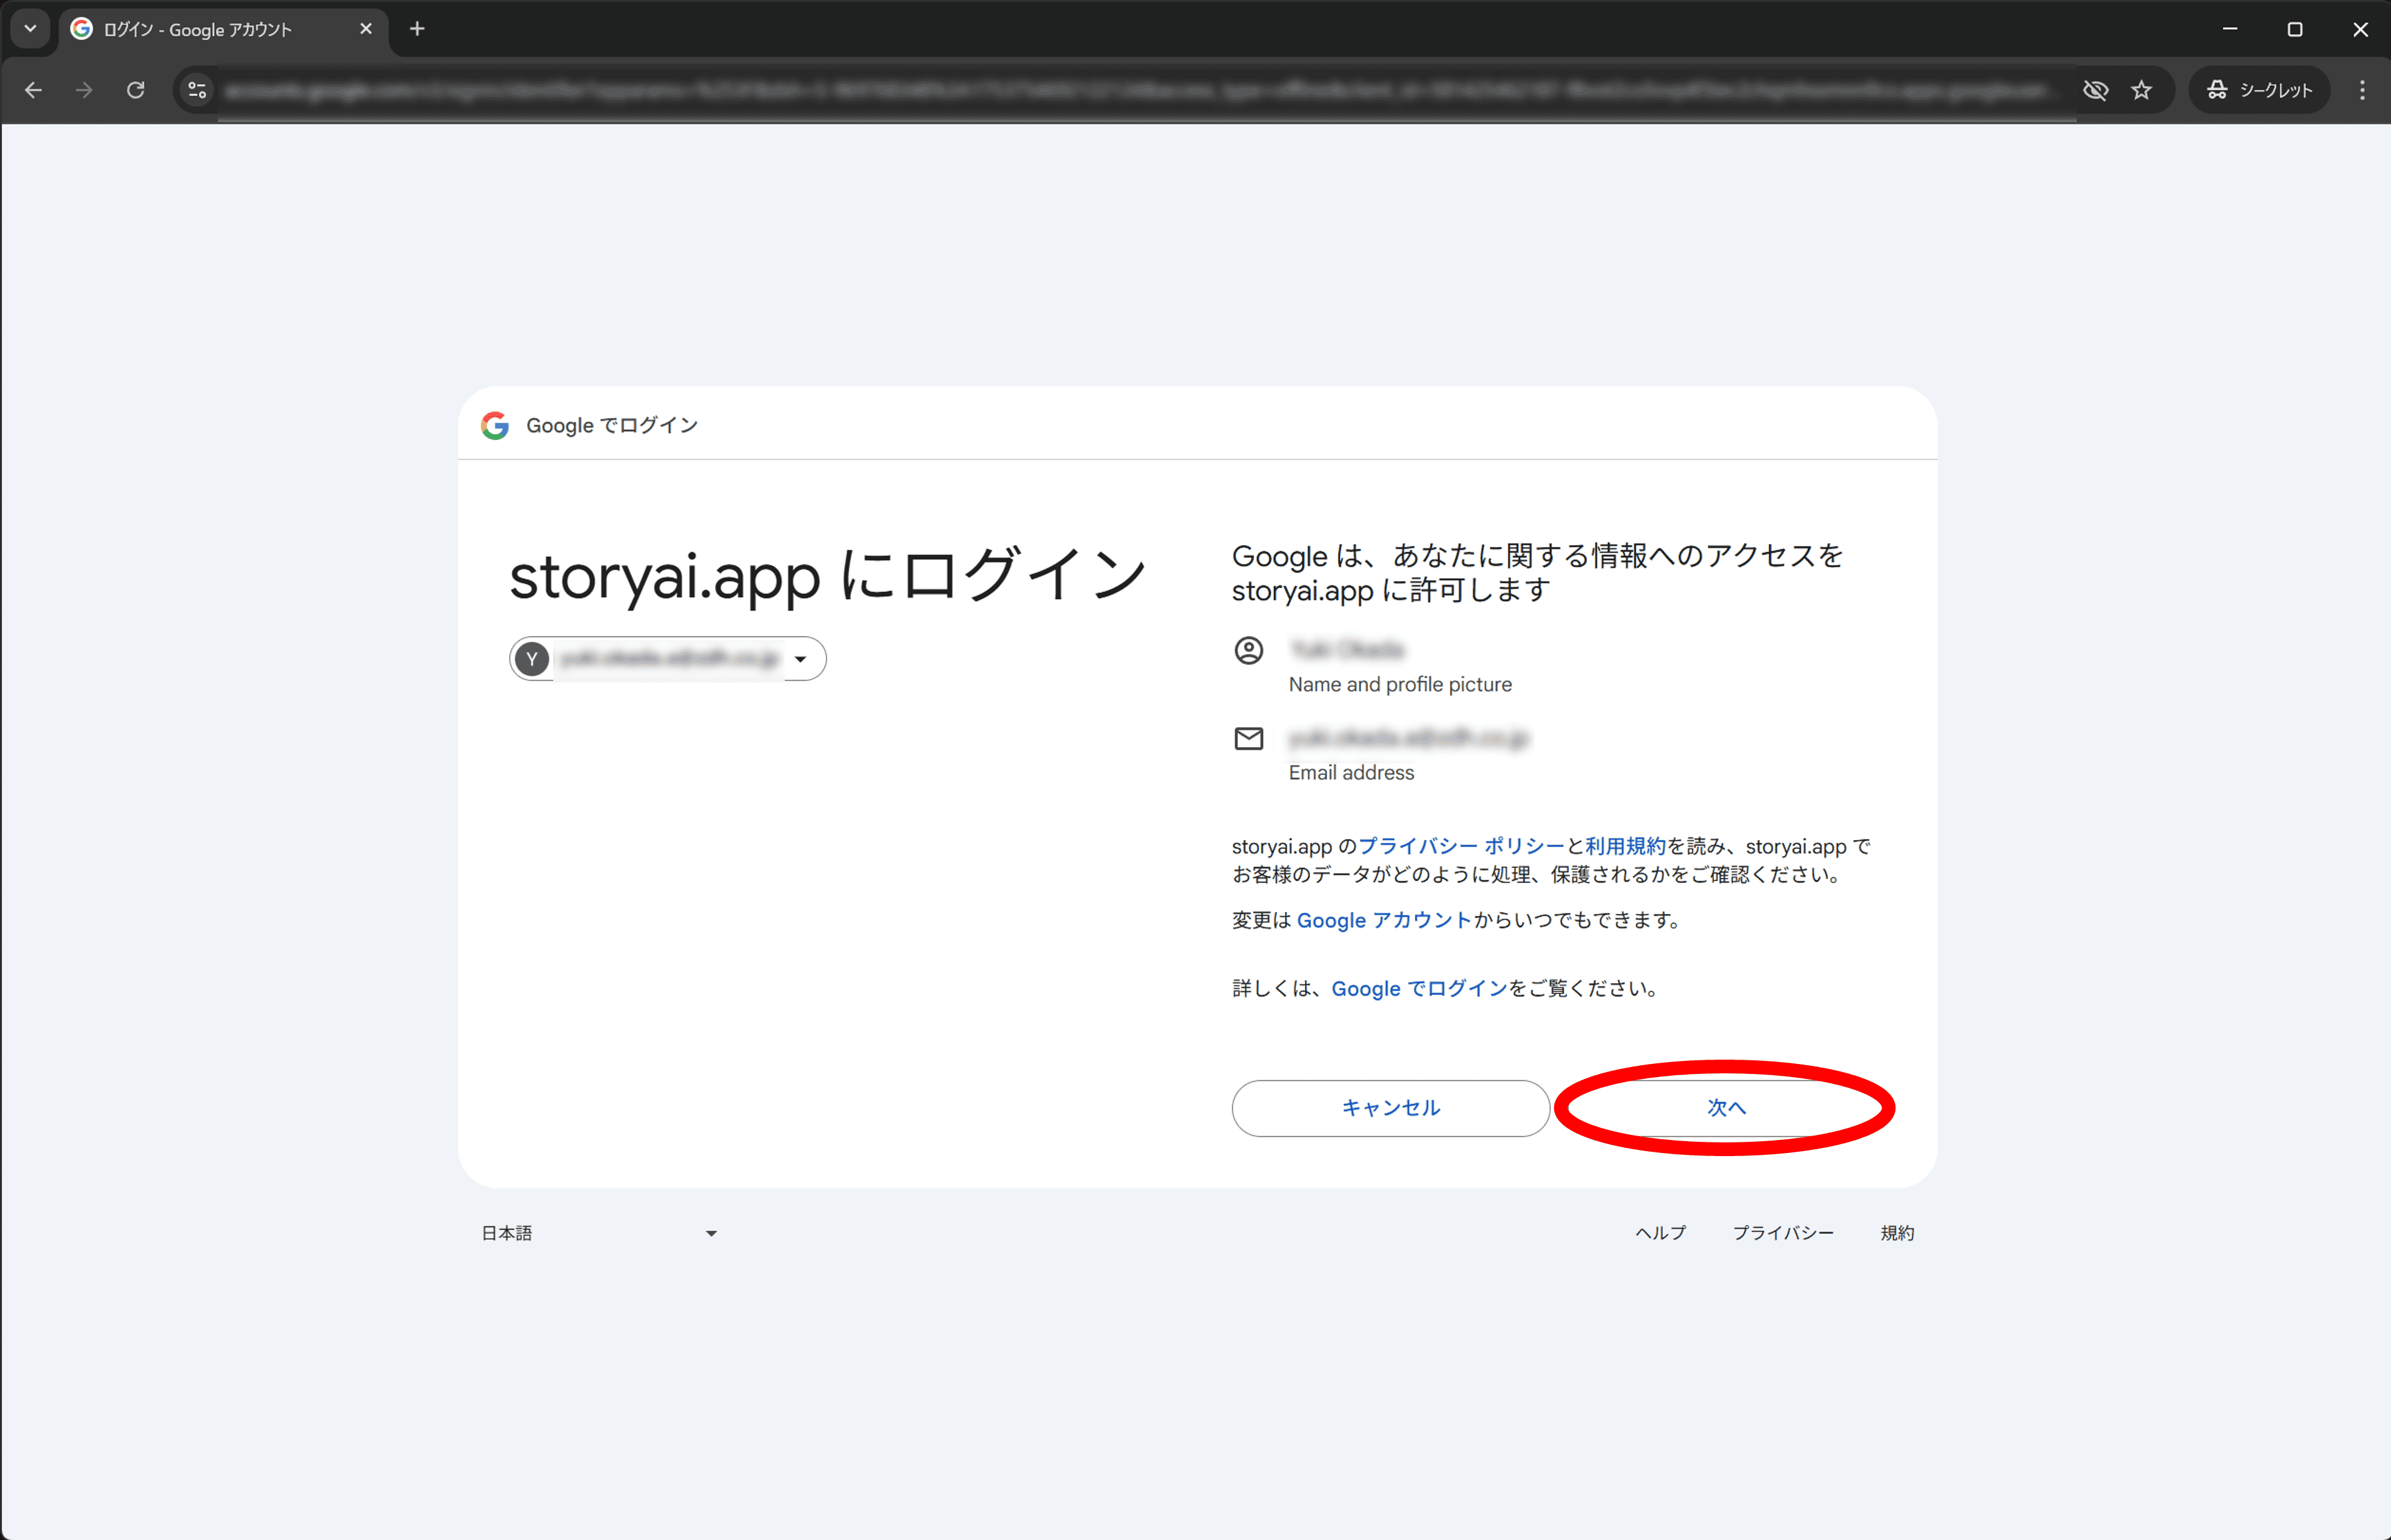Click the 'Name and profile picture' text

click(x=1400, y=685)
